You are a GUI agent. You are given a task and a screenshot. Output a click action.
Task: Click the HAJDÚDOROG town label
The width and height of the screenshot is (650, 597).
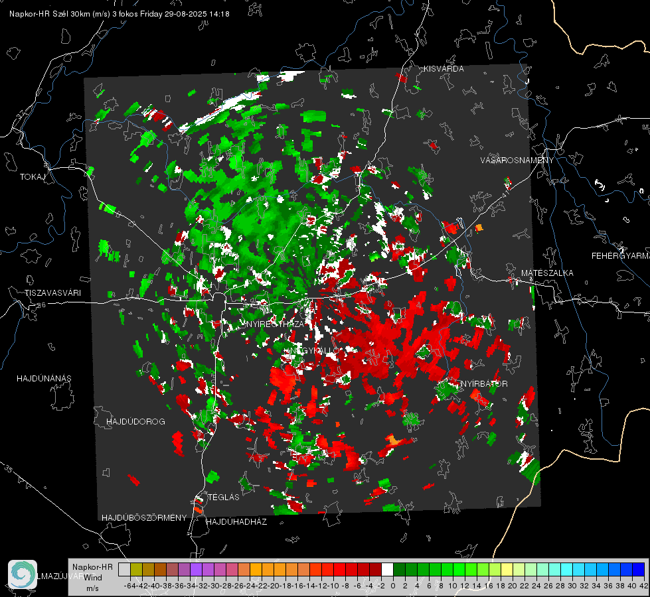(x=135, y=422)
